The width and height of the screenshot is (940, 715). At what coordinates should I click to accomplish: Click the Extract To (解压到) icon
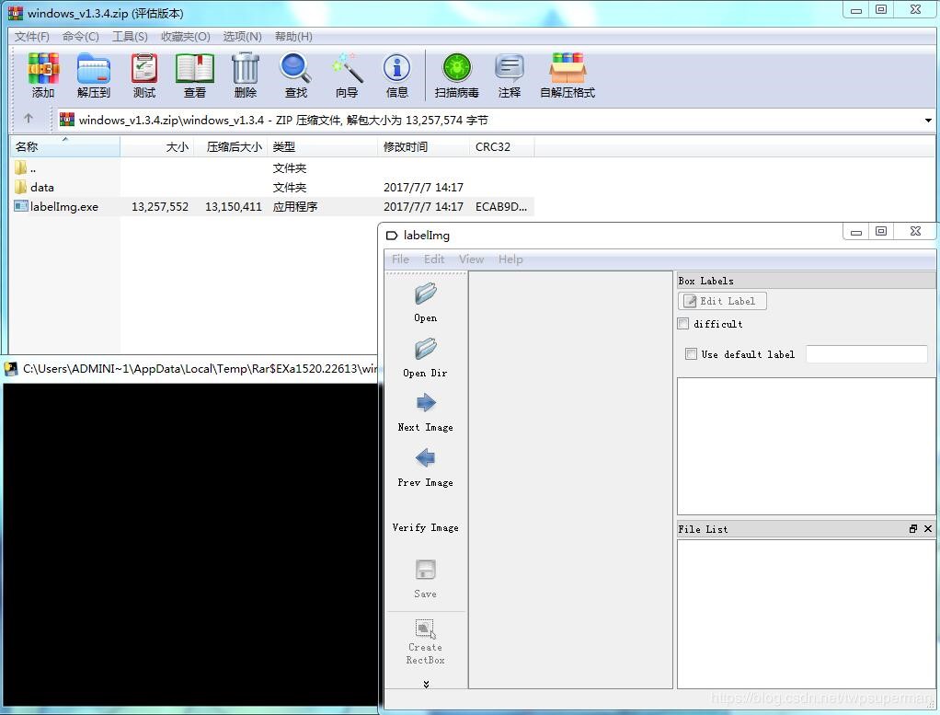(x=93, y=70)
